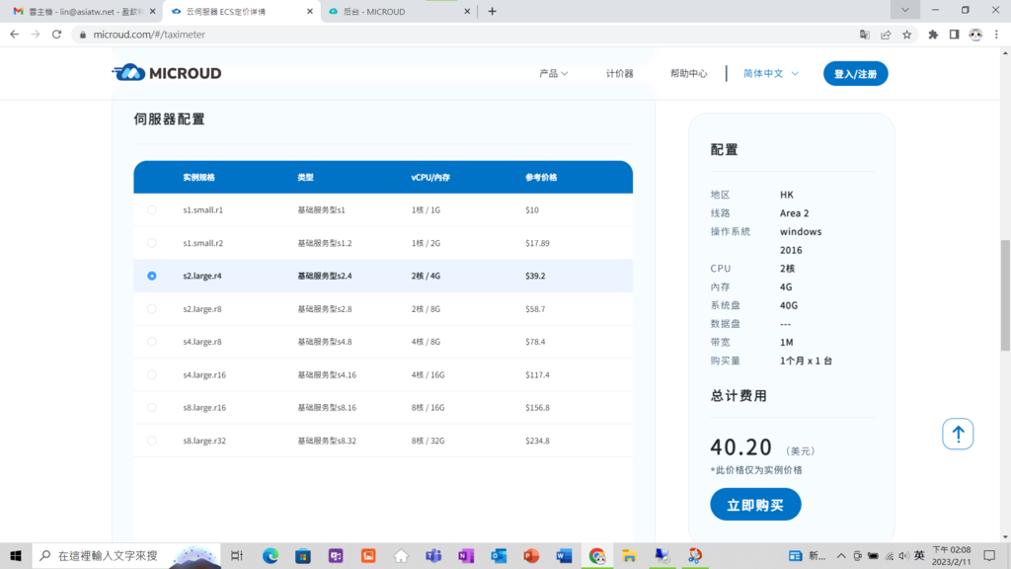The height and width of the screenshot is (569, 1011).
Task: Click the MICROUD logo
Action: pos(167,73)
